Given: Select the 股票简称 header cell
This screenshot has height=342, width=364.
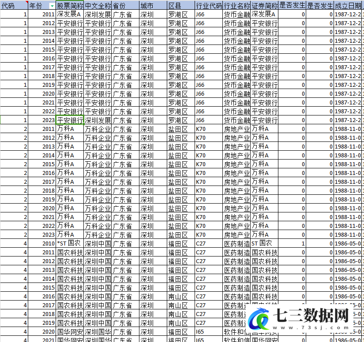Looking at the screenshot, I should (x=70, y=6).
